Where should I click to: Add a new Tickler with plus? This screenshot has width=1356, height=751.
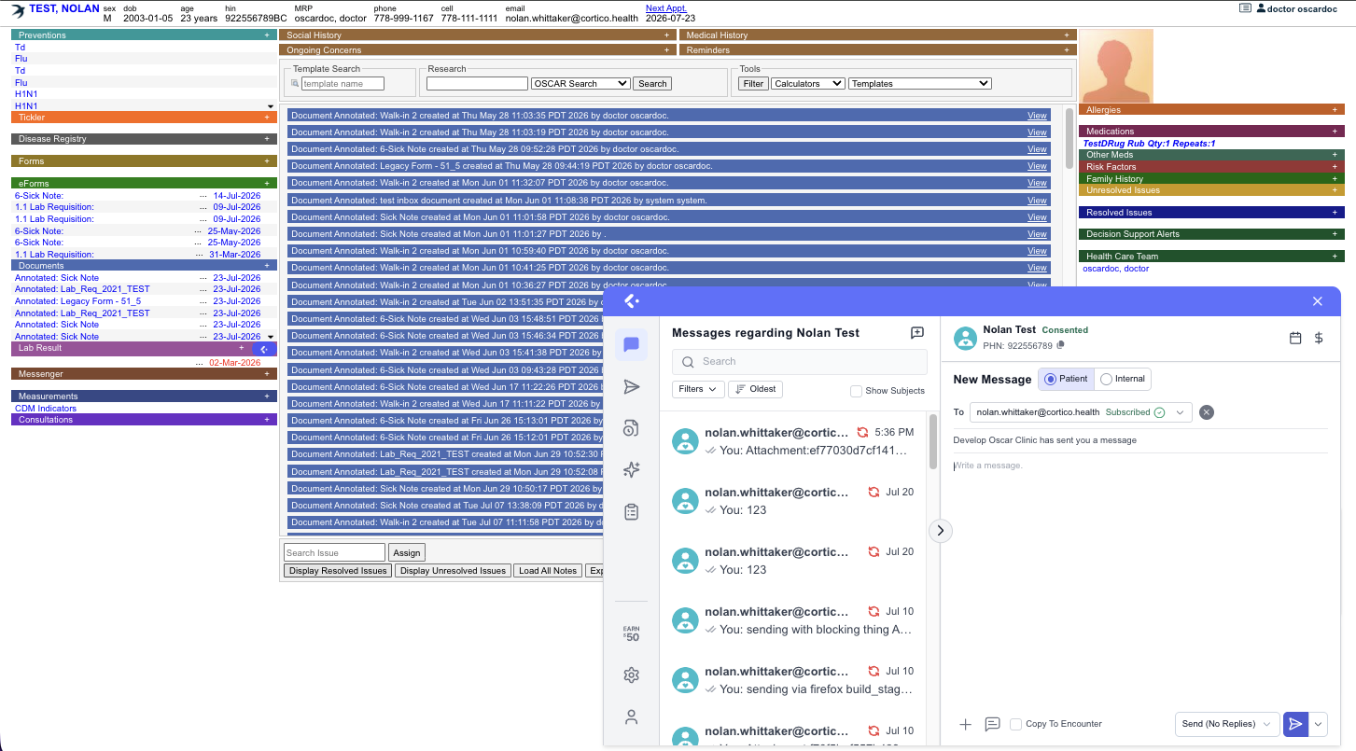pos(267,118)
